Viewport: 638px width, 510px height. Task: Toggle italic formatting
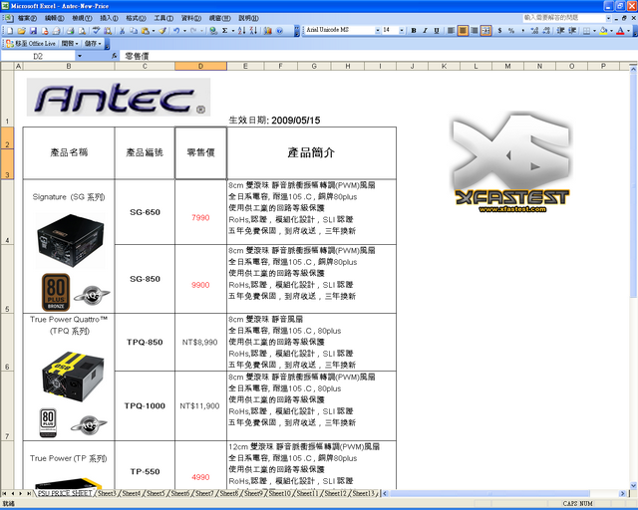425,31
